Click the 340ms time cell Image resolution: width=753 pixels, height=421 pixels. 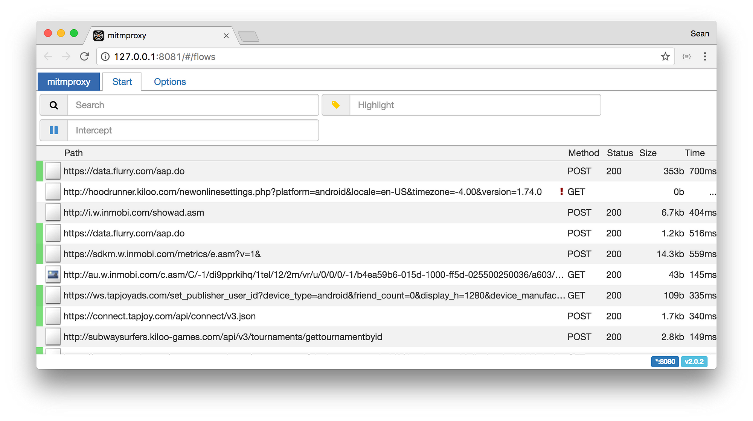tap(703, 316)
